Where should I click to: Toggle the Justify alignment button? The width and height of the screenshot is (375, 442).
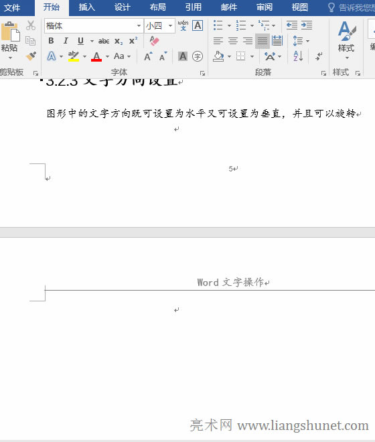[x=262, y=41]
